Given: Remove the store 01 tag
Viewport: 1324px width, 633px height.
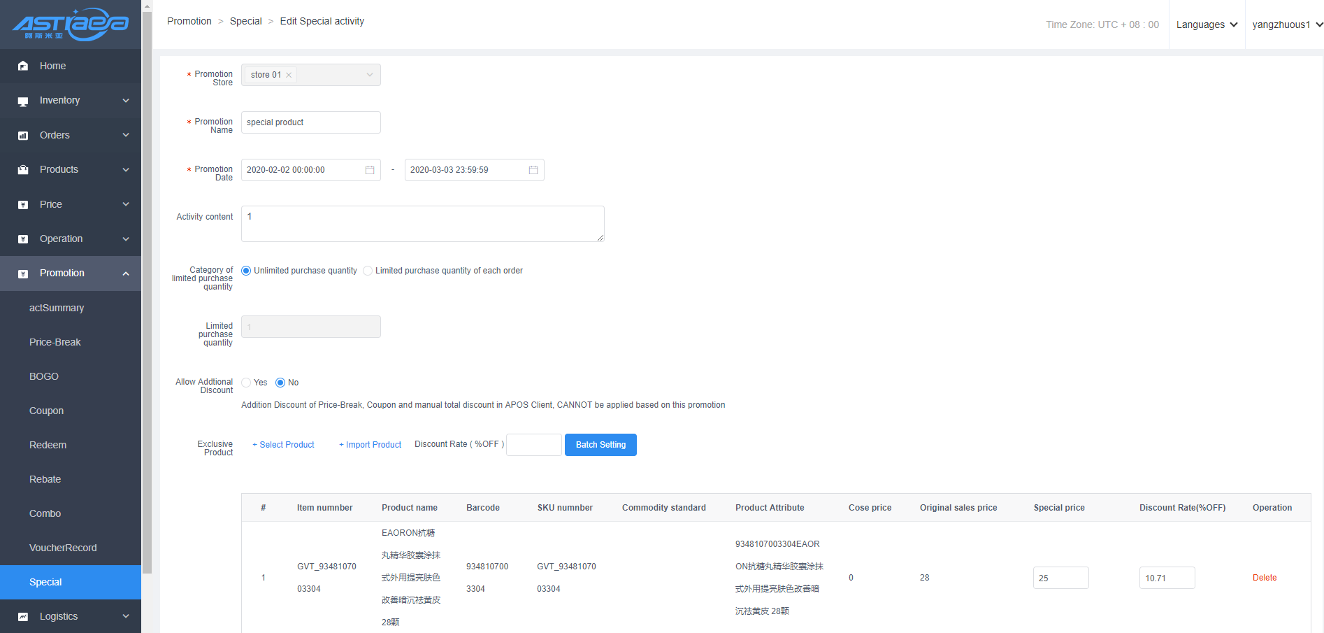Looking at the screenshot, I should click(x=289, y=75).
